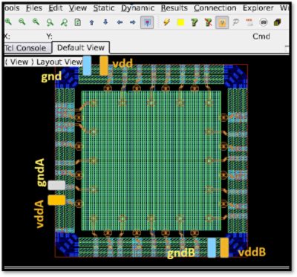Open the Dynamic analysis menu
Viewport: 297px width, 277px height.
point(137,8)
